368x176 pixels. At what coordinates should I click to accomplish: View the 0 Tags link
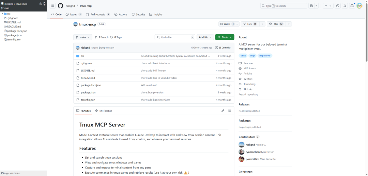tap(116, 37)
